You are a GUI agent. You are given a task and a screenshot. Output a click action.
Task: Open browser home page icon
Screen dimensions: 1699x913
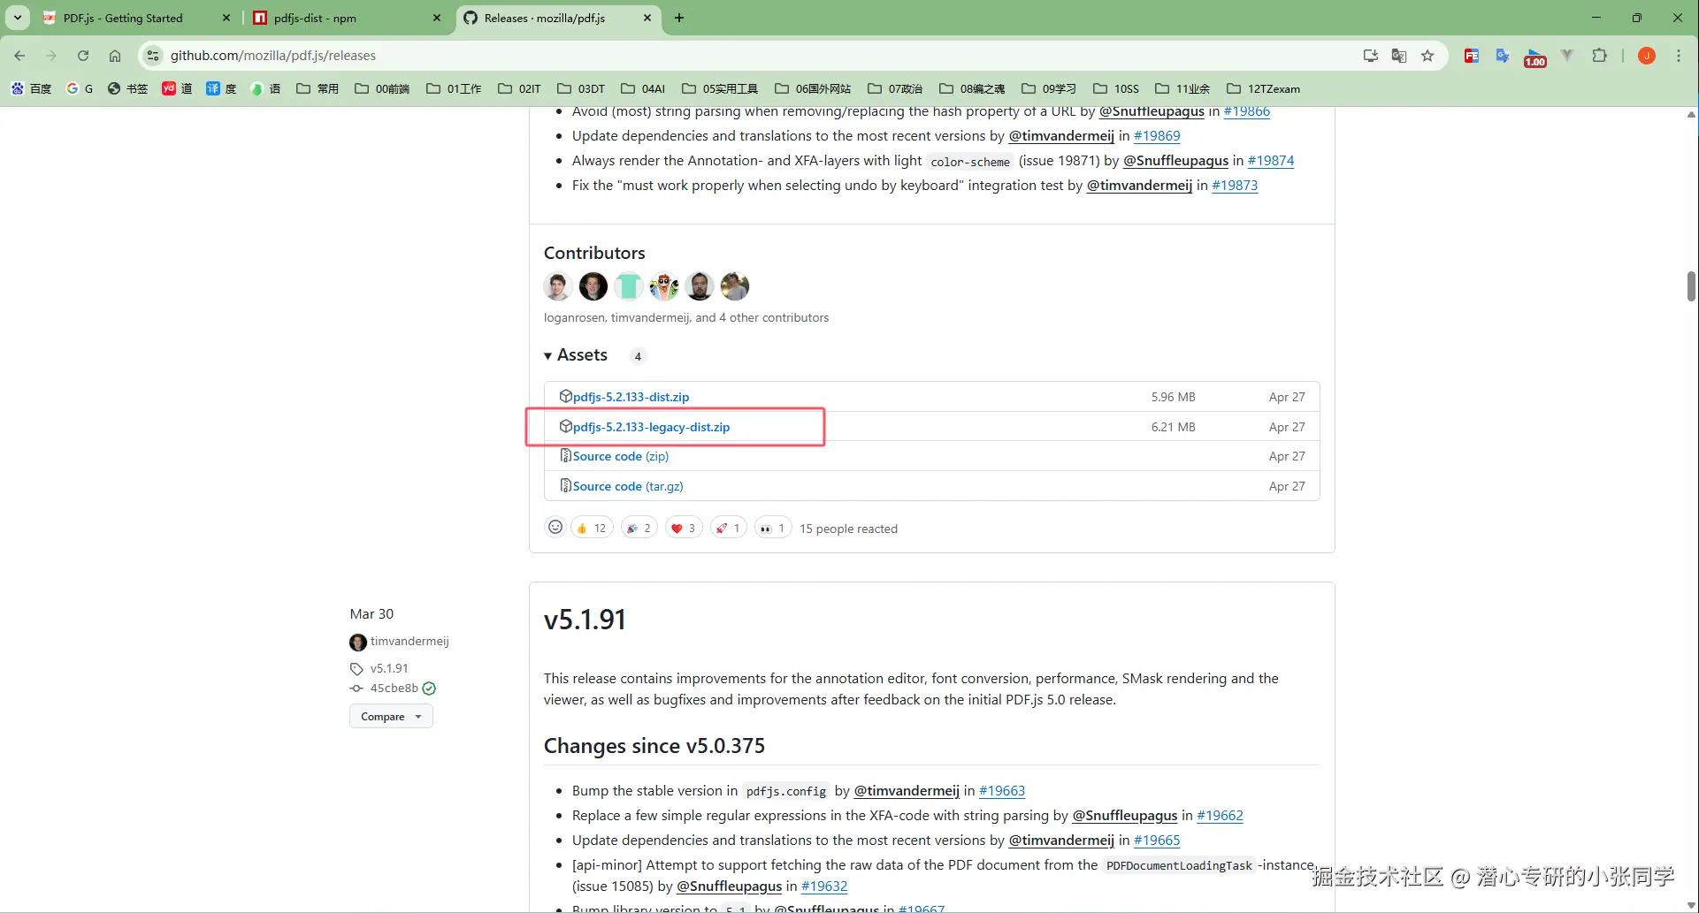tap(115, 56)
